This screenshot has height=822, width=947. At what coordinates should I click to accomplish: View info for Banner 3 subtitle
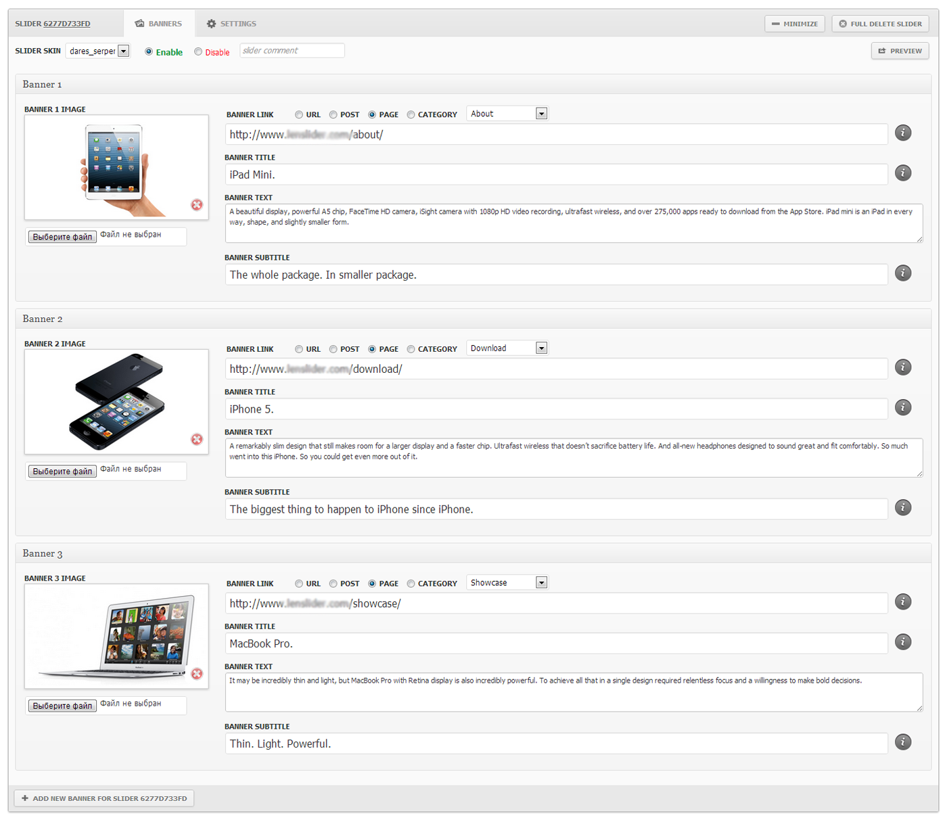903,742
